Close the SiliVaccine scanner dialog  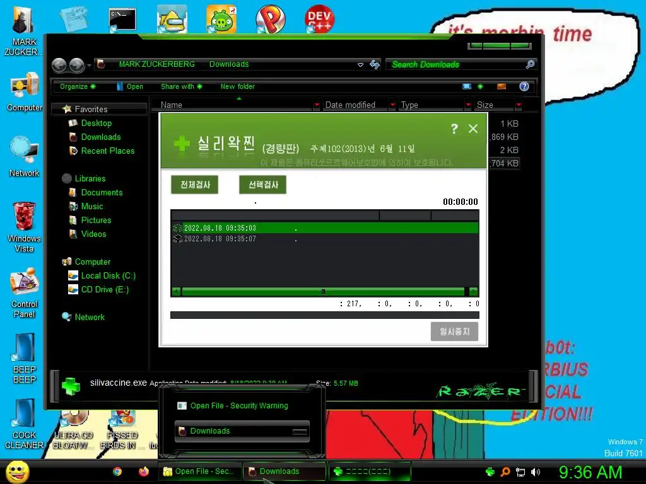coord(473,129)
